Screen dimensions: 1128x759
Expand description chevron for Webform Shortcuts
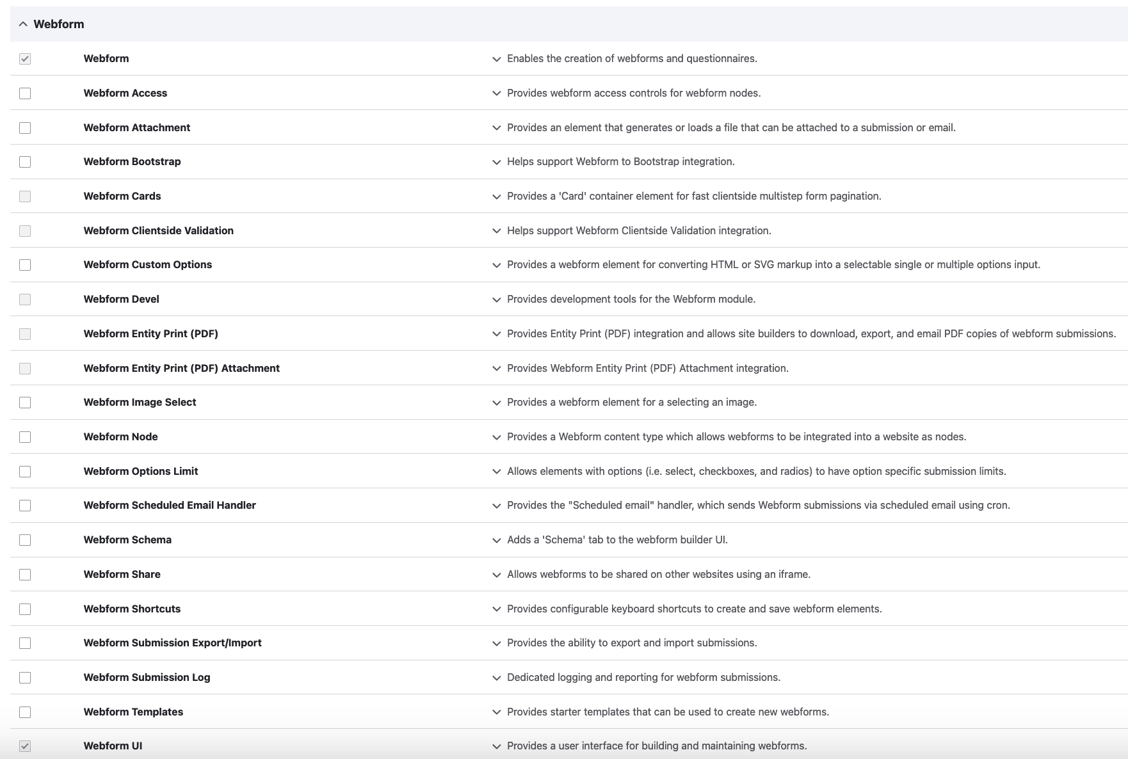496,609
